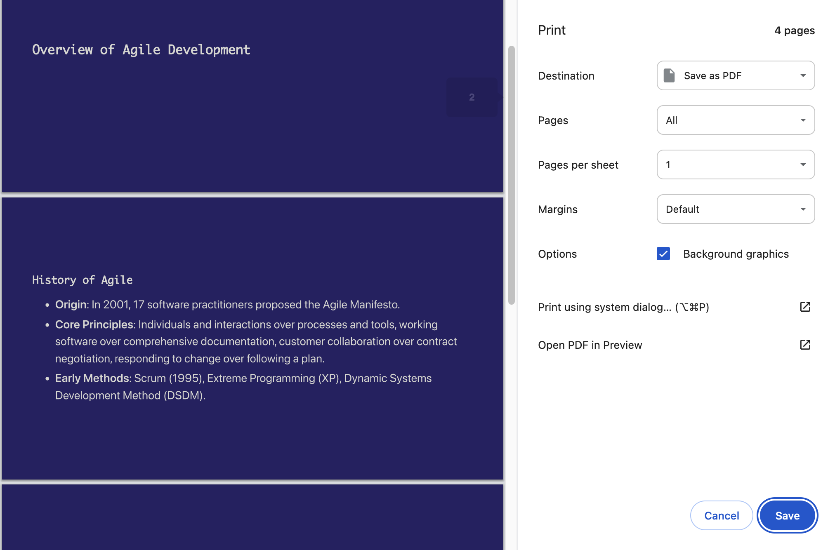835x550 pixels.
Task: Open the Pages per sheet dropdown
Action: coord(736,165)
